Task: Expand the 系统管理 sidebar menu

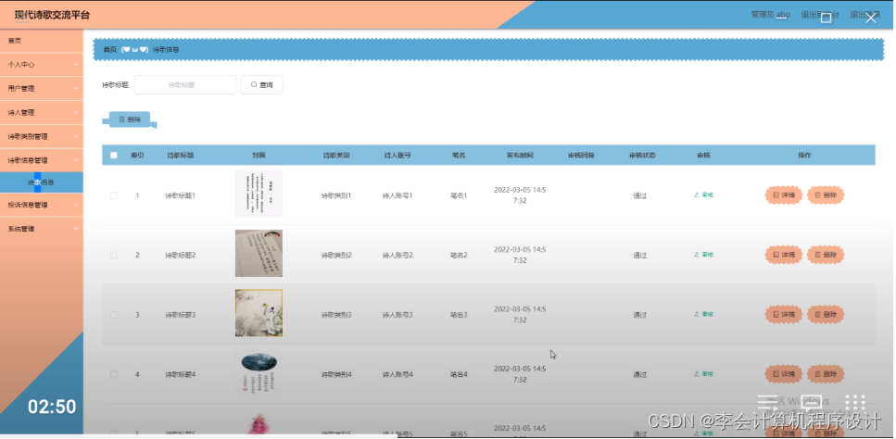Action: (41, 229)
